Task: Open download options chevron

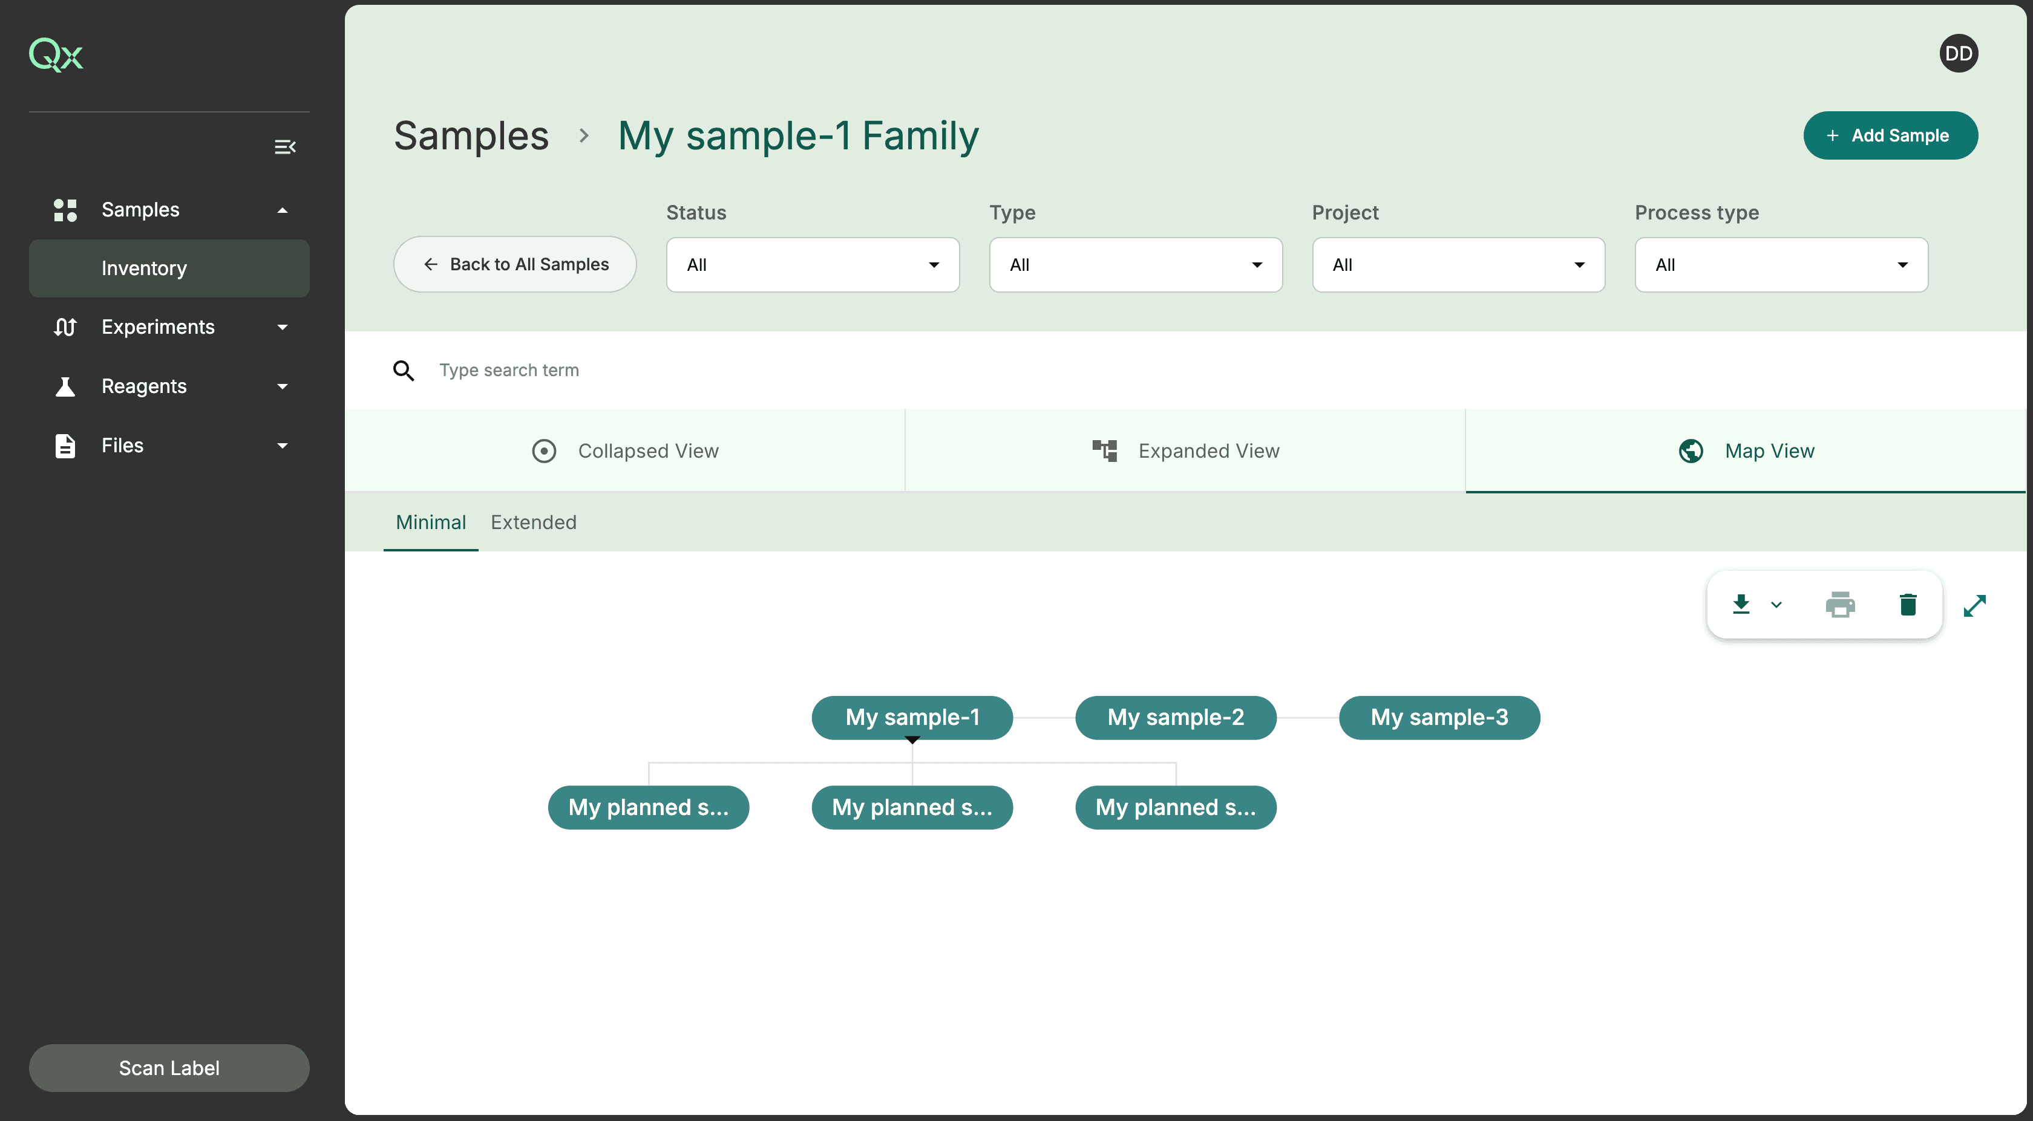Action: click(x=1776, y=605)
